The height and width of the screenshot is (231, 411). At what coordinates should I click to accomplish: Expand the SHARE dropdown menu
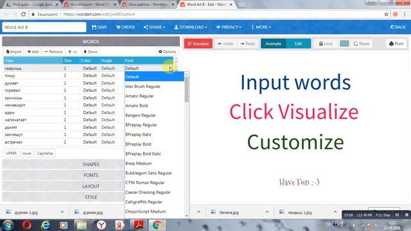[x=154, y=27]
